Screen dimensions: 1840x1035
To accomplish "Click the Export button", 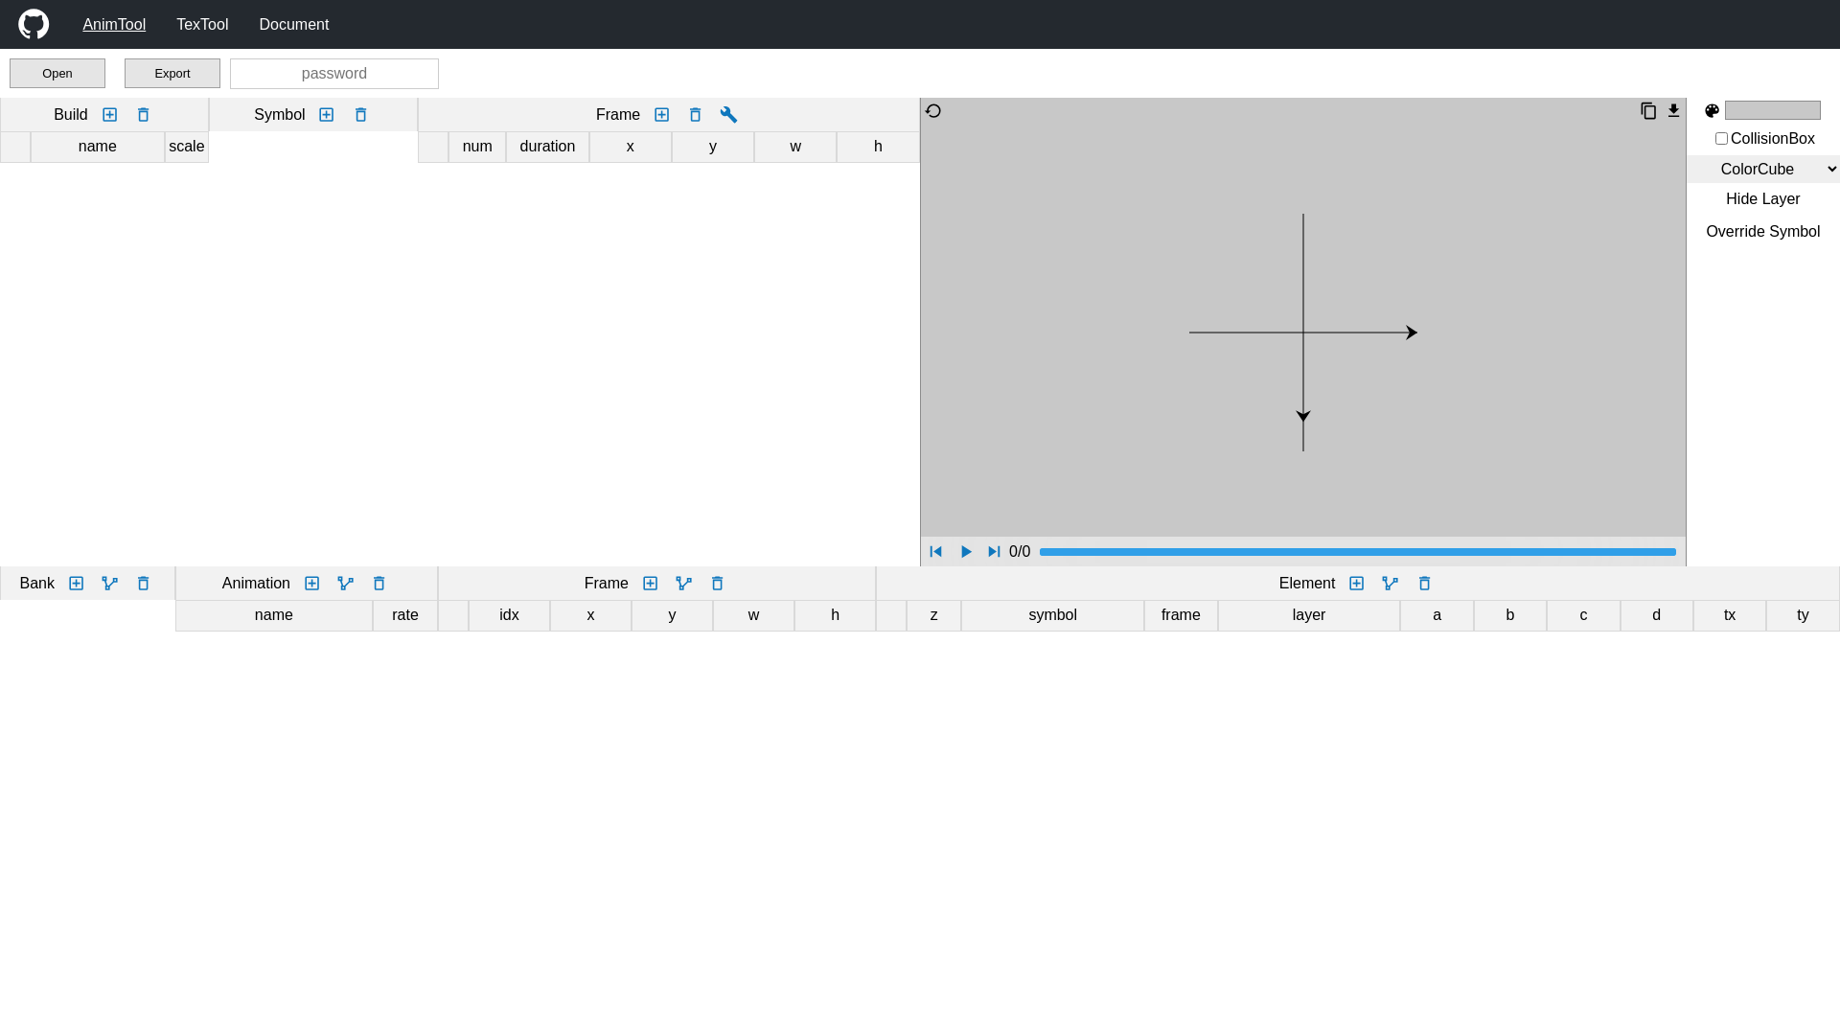I will (x=172, y=74).
